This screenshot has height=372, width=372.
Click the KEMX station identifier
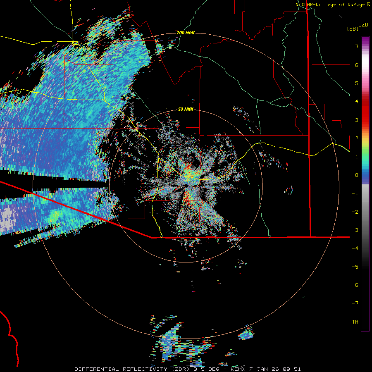click(x=238, y=369)
